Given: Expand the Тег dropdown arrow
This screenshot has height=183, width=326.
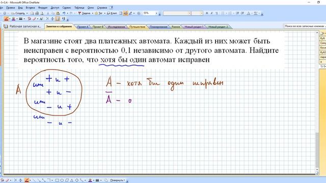Looking at the screenshot, I should pyautogui.click(x=104, y=13).
